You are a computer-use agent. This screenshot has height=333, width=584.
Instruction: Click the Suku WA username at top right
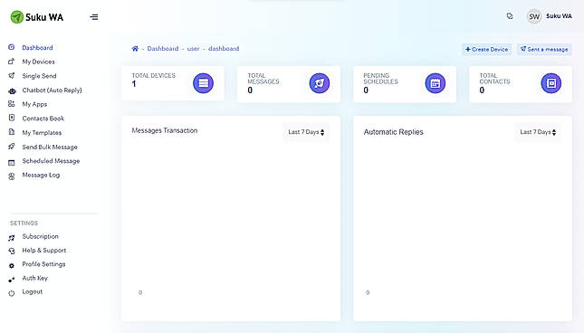(x=559, y=16)
